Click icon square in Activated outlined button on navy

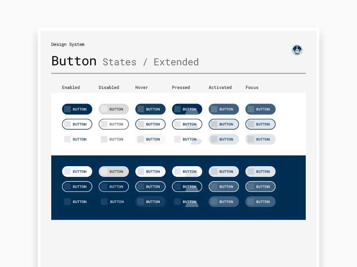[214, 187]
